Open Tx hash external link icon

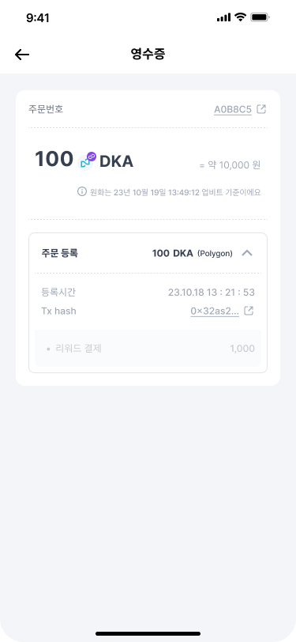click(249, 311)
